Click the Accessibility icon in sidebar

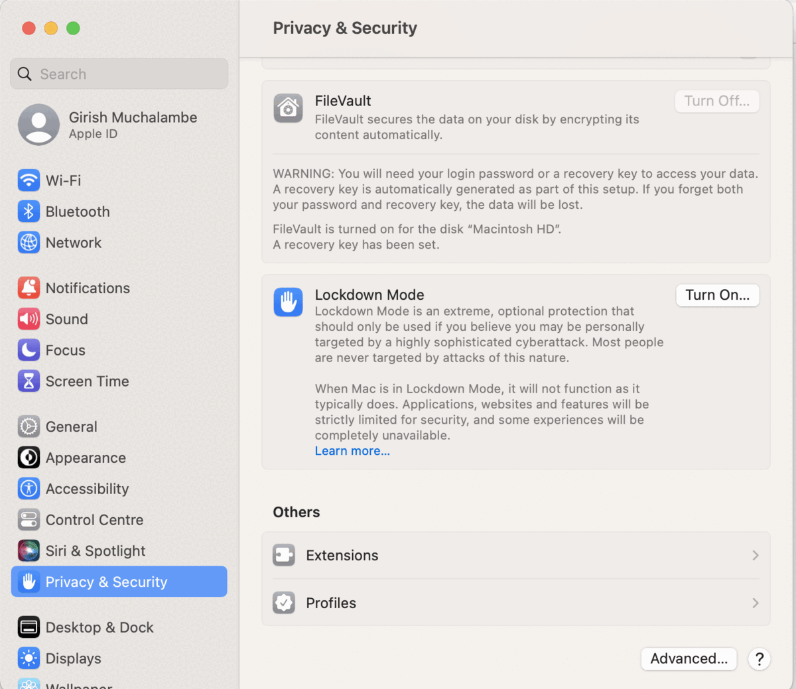pos(29,489)
